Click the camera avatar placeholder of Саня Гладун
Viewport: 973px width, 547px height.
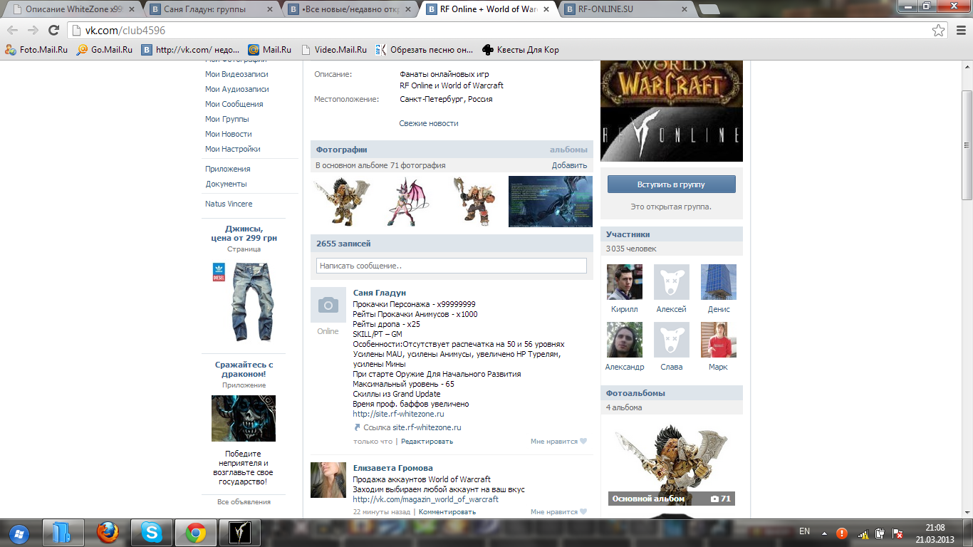328,306
